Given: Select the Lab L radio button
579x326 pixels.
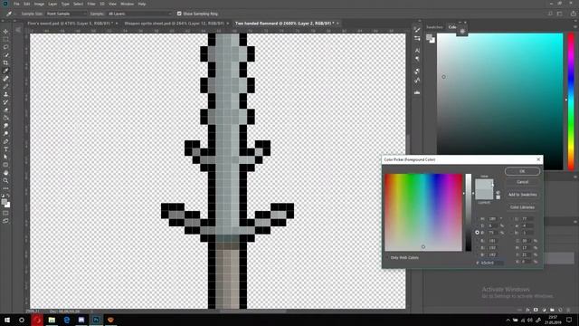Looking at the screenshot, I should coord(511,219).
